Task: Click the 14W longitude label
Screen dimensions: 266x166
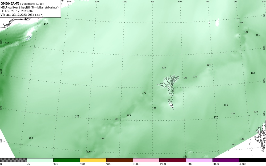Action: (x=69, y=2)
